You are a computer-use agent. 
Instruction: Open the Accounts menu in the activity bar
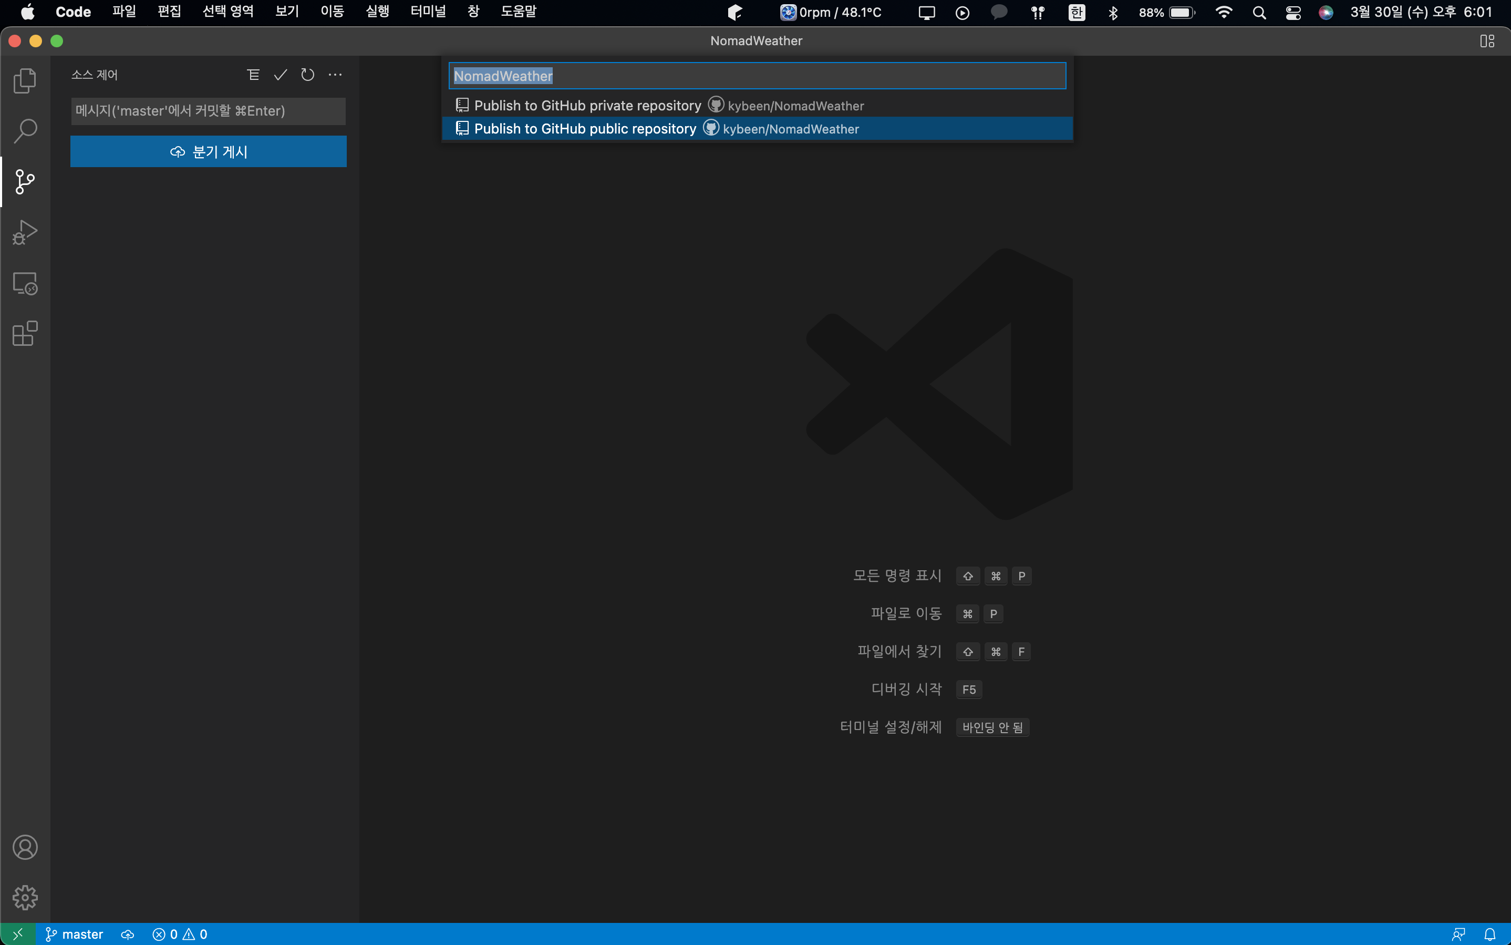(x=25, y=847)
